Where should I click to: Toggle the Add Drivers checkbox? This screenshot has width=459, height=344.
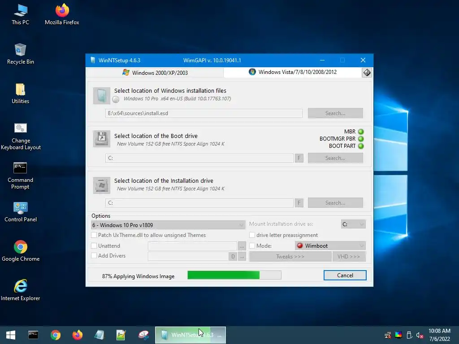[94, 256]
